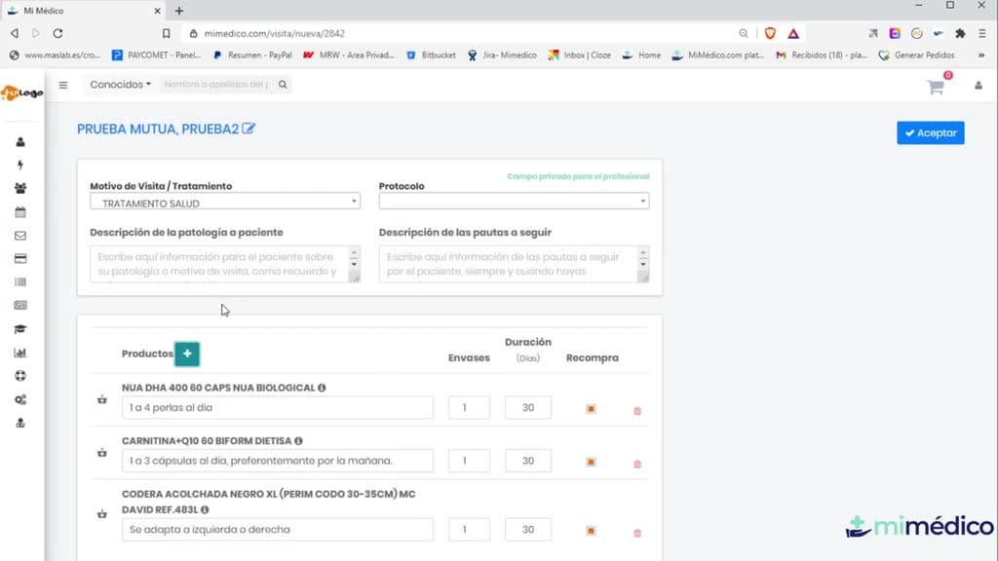Bookmark this page icon
Viewport: 998px width, 561px height.
point(166,33)
